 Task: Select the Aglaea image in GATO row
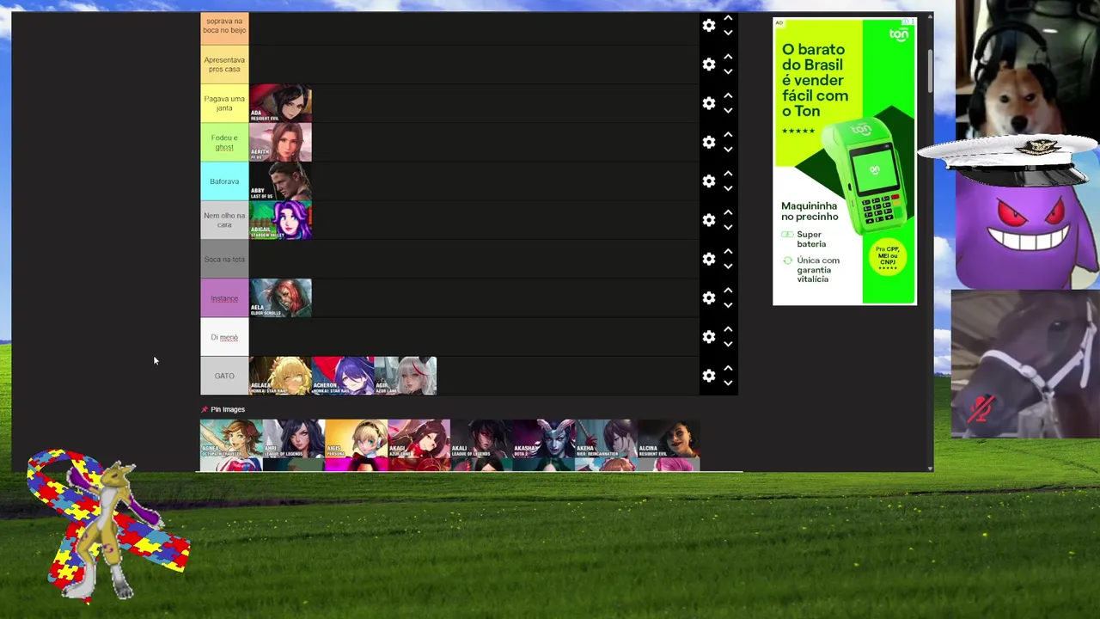[280, 376]
